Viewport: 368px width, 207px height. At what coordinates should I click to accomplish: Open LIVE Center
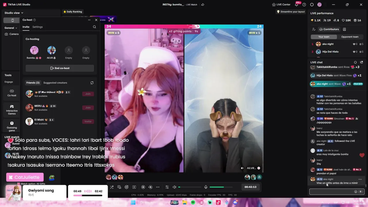[x=281, y=5]
